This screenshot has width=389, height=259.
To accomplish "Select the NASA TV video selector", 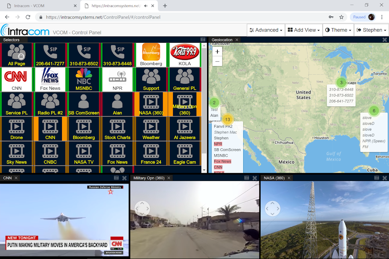I will 84,153.
